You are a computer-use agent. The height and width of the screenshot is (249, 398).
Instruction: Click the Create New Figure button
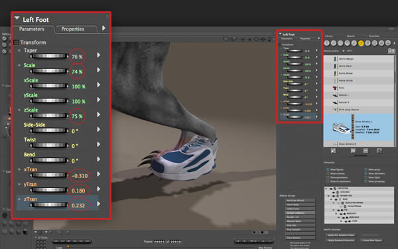pyautogui.click(x=371, y=240)
